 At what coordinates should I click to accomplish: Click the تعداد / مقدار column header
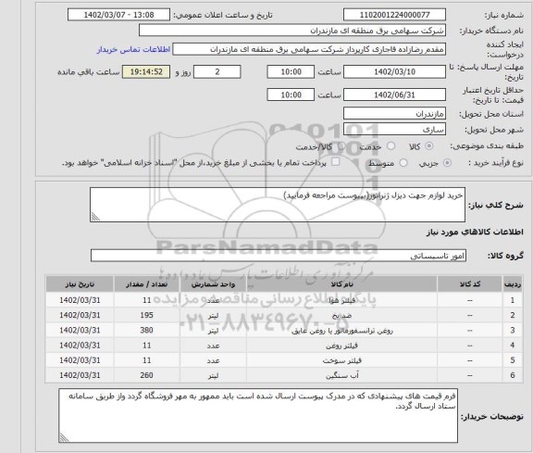(146, 284)
